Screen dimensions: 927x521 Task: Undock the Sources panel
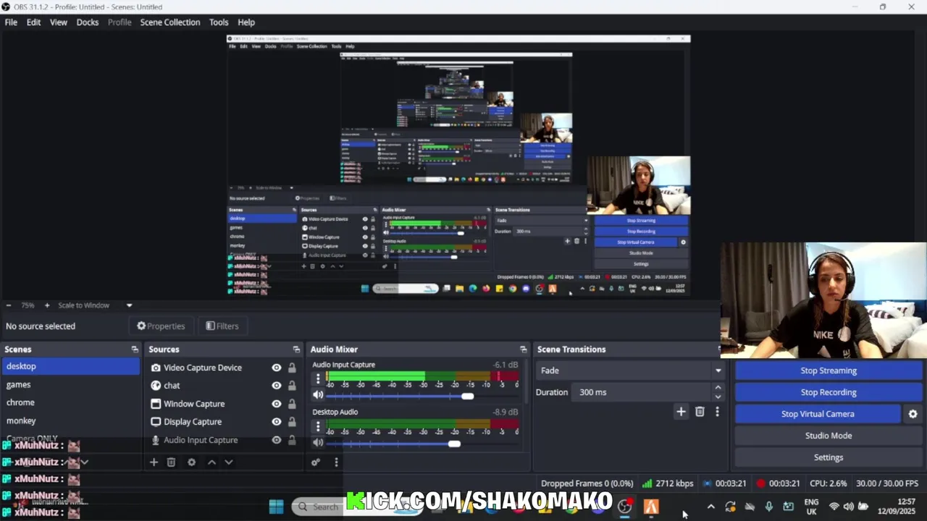pos(296,350)
